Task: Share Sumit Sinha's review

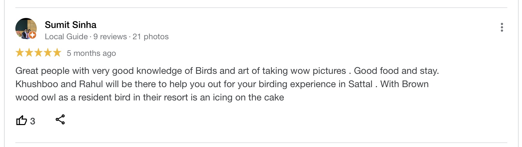Action: (x=60, y=120)
